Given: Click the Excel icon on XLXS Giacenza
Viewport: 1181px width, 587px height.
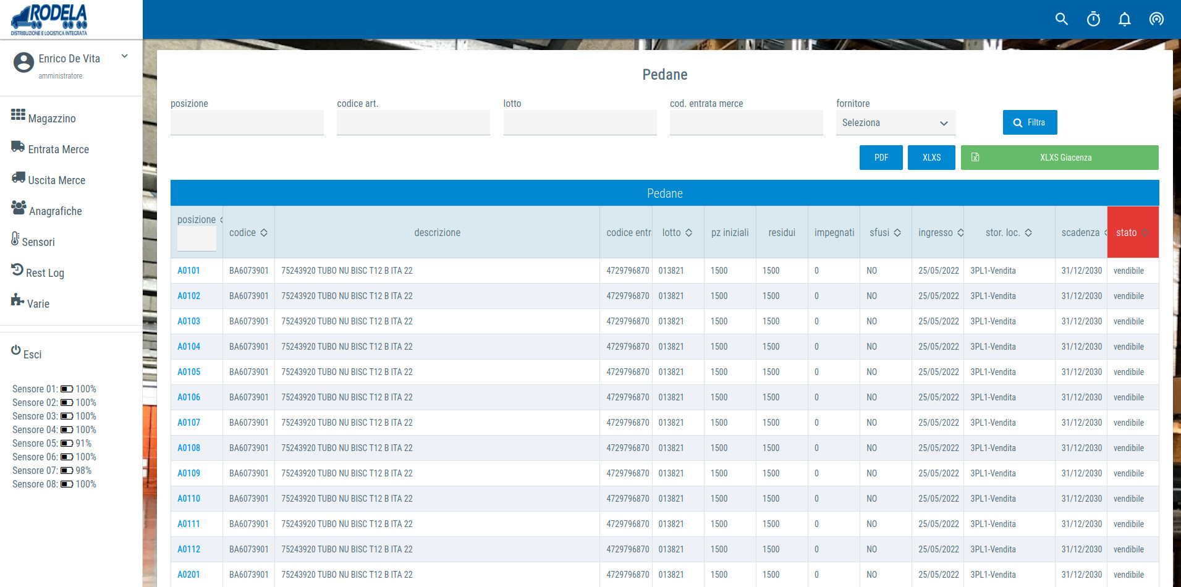Looking at the screenshot, I should click(x=975, y=158).
